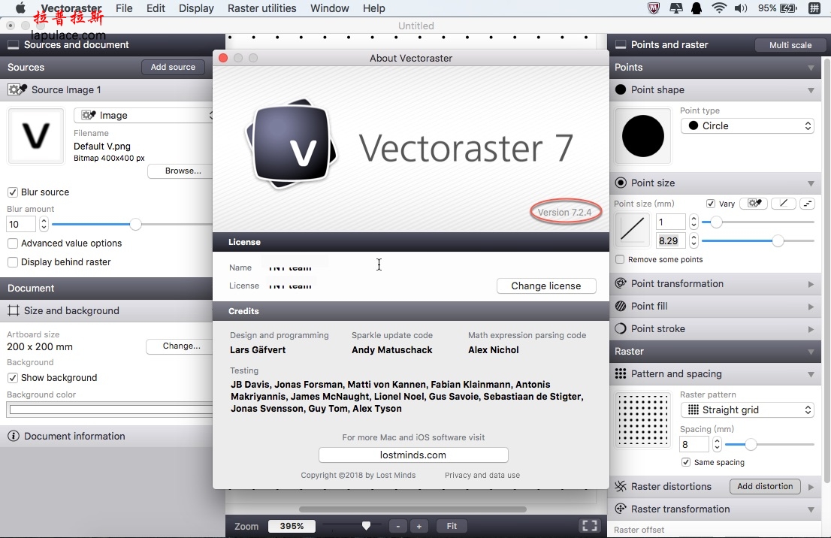Click the Background color swatch

[111, 410]
